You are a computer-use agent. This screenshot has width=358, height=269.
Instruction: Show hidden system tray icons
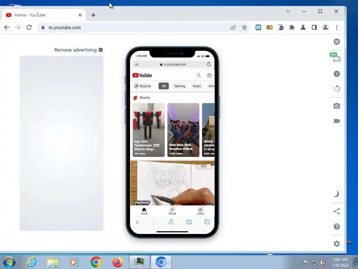(297, 262)
